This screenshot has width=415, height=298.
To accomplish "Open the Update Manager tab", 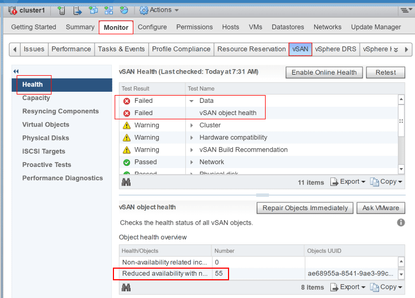I will (x=376, y=27).
